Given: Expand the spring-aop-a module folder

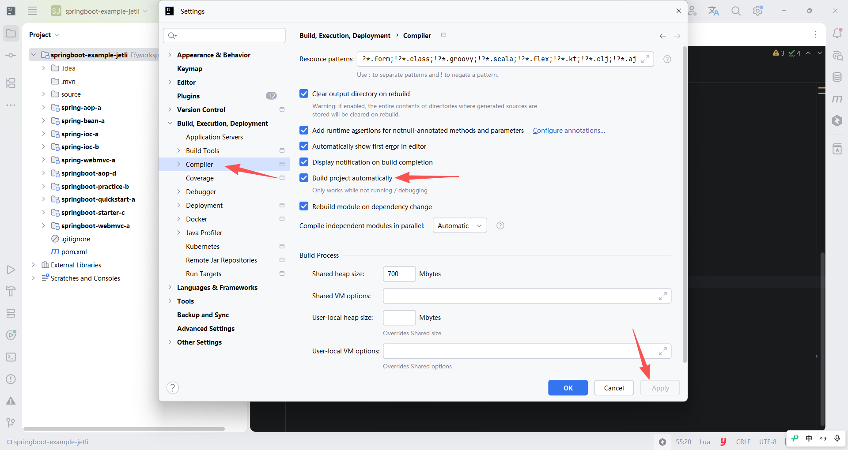Looking at the screenshot, I should coord(43,107).
